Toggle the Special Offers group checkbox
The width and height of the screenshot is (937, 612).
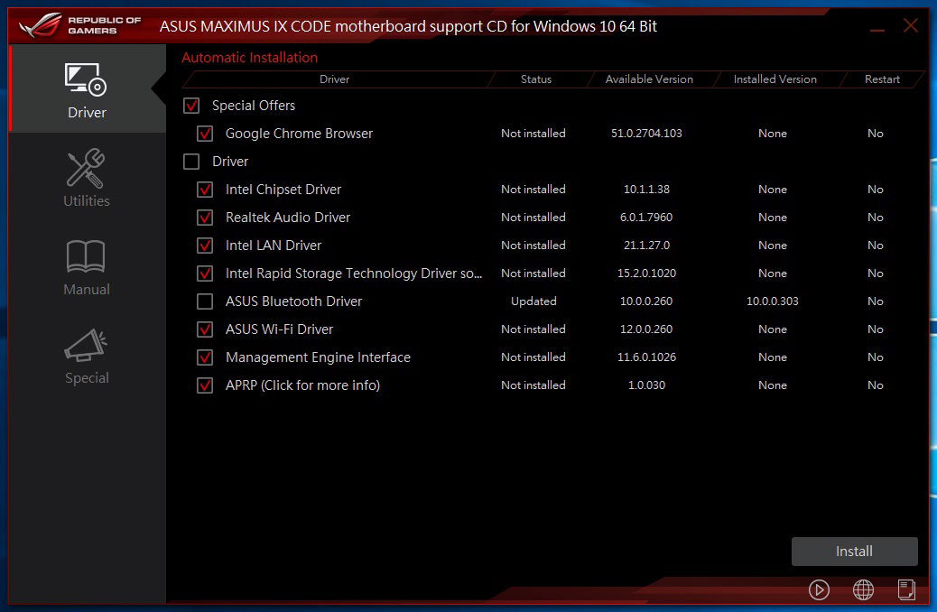coord(191,106)
